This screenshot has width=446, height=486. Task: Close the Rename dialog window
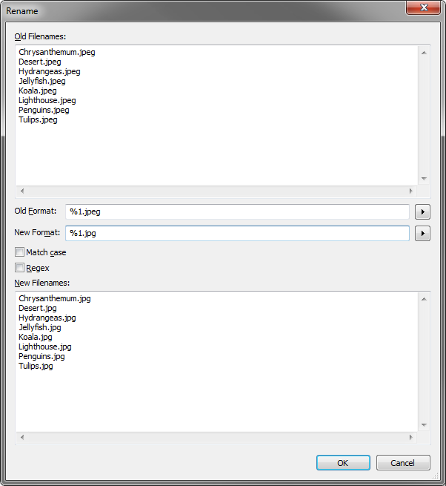(x=424, y=7)
